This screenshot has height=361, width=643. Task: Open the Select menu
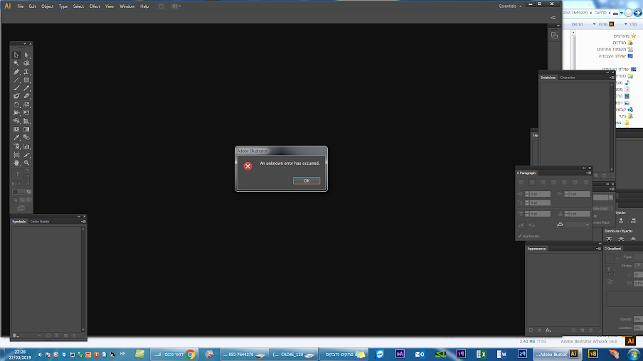coord(78,6)
